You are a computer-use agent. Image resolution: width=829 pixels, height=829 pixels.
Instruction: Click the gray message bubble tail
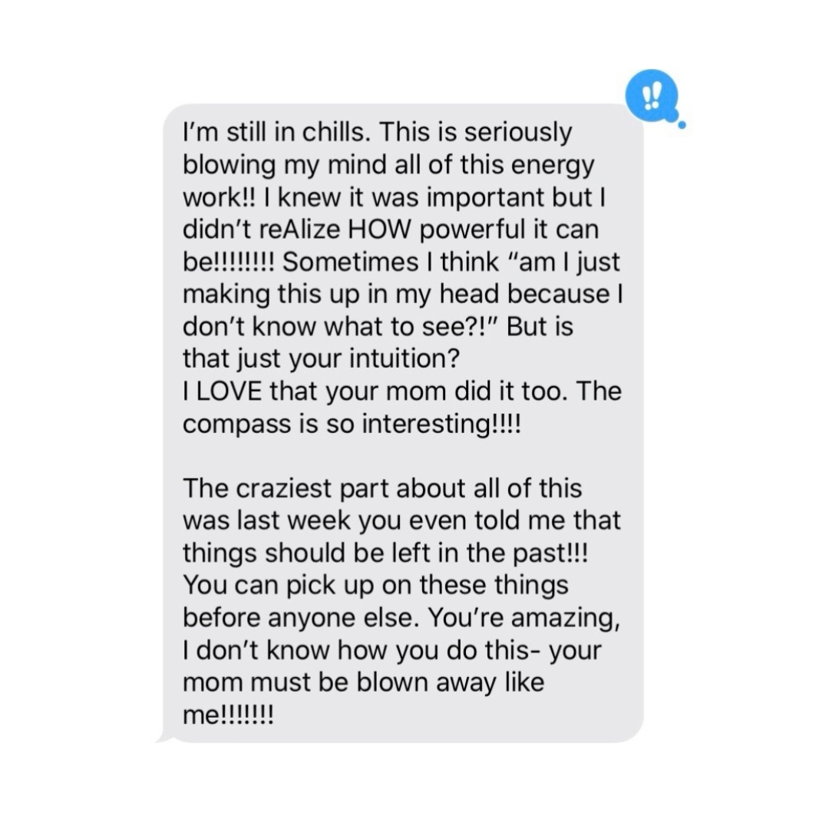(x=167, y=736)
